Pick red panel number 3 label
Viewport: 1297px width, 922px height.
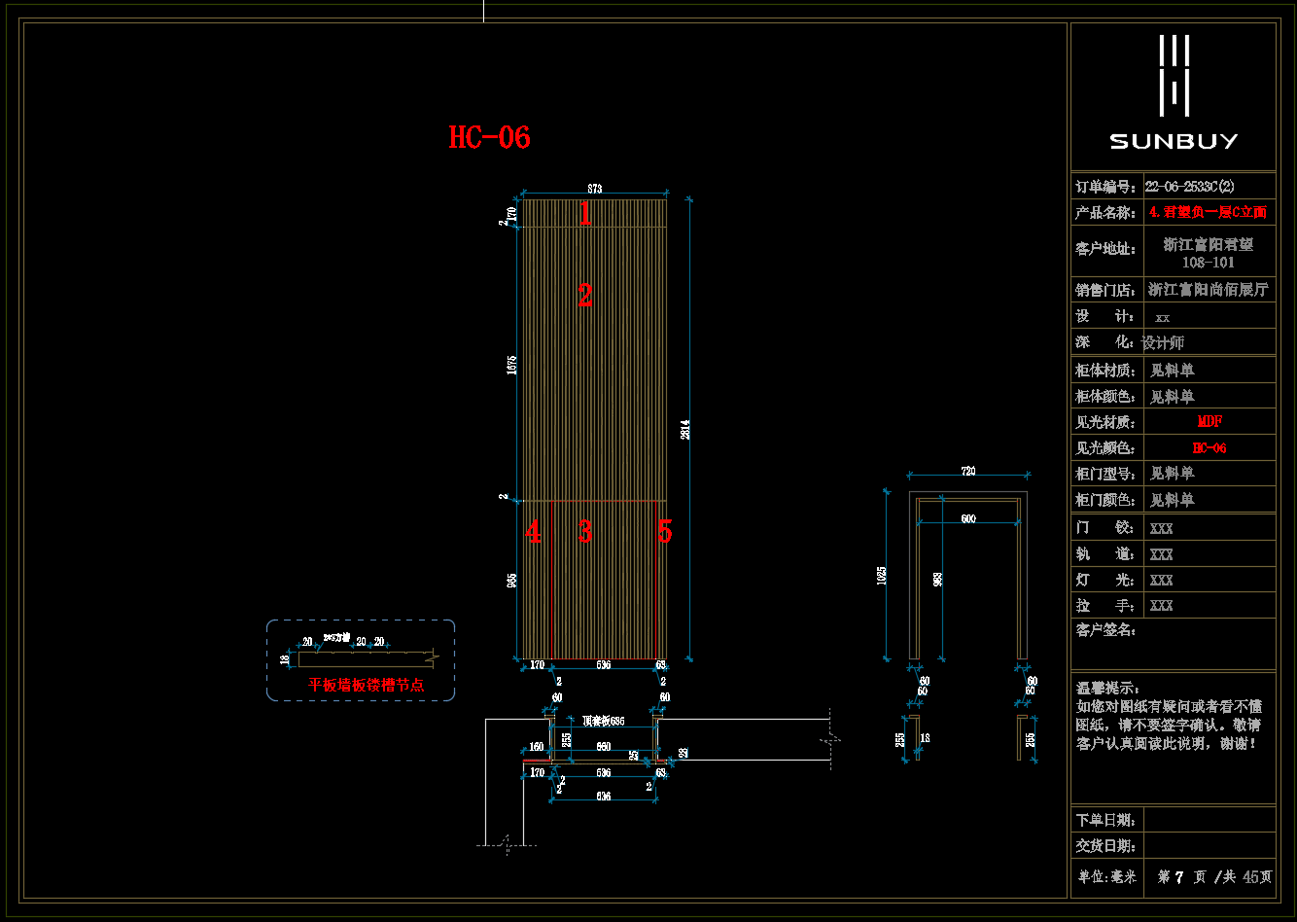(x=584, y=532)
